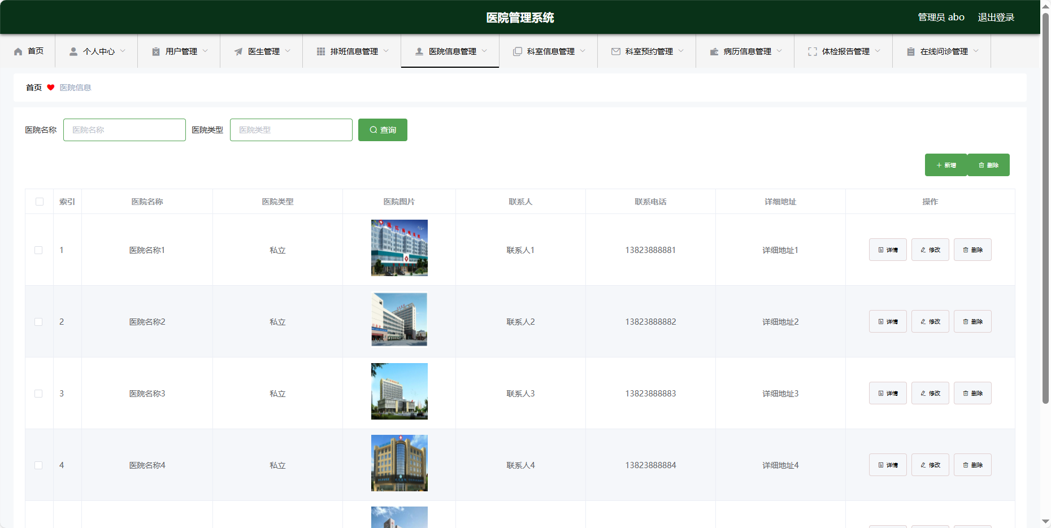Click the fullscreen-frame icon for 体检报告管理

(813, 51)
